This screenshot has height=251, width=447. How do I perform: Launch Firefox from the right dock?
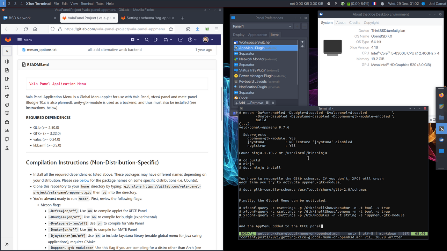441,95
